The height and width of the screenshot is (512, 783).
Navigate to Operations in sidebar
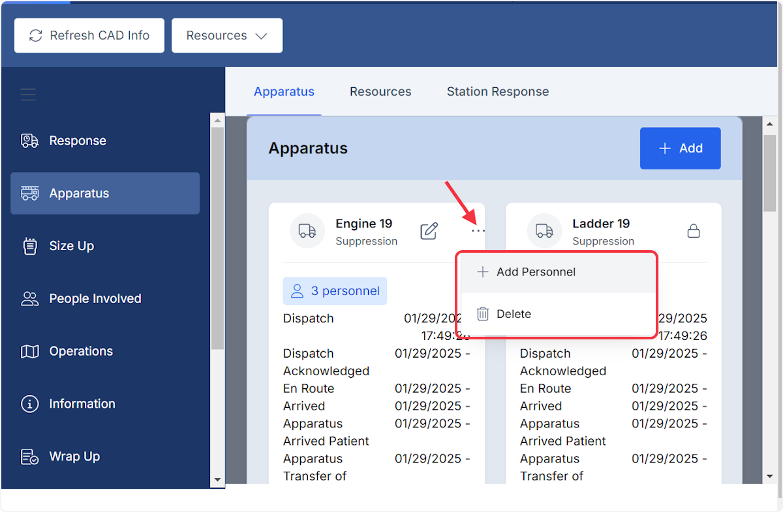[105, 351]
